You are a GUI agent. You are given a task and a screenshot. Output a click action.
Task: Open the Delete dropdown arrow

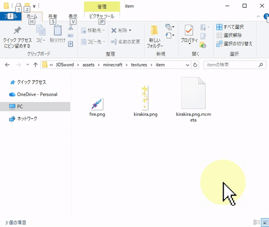(130, 30)
